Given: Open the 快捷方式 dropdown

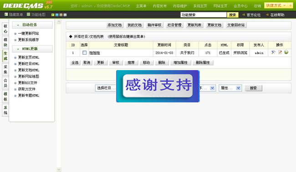Looking at the screenshot, I should pos(276,5).
